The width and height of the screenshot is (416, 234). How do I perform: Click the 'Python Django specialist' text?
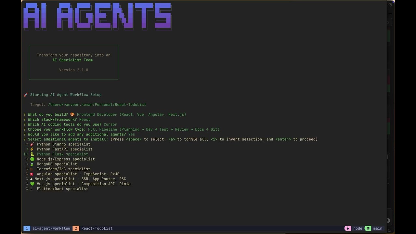click(63, 144)
